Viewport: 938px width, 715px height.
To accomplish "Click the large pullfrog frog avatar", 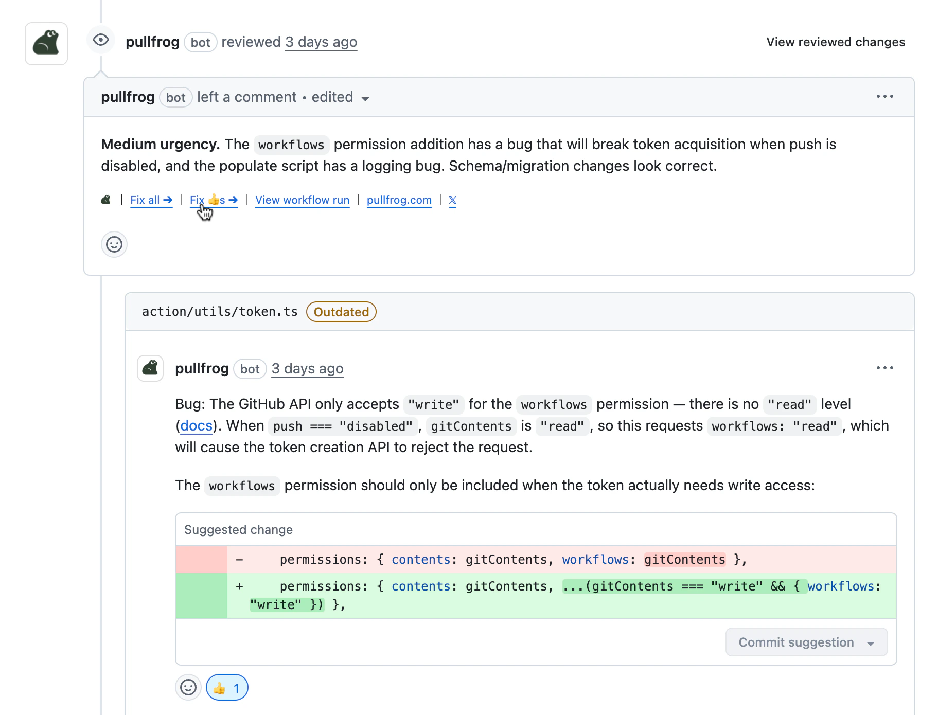I will click(46, 44).
